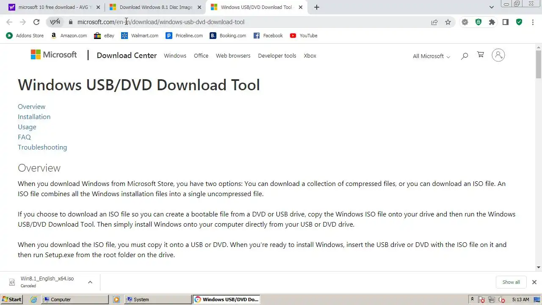The image size is (542, 305).
Task: Open the media player taskbar icon
Action: click(x=116, y=299)
